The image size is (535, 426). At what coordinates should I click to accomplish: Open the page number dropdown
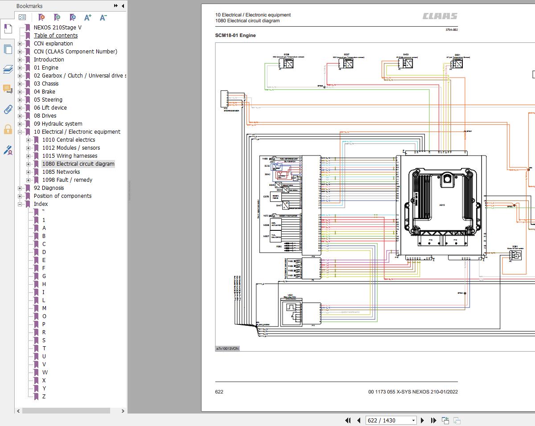point(413,420)
